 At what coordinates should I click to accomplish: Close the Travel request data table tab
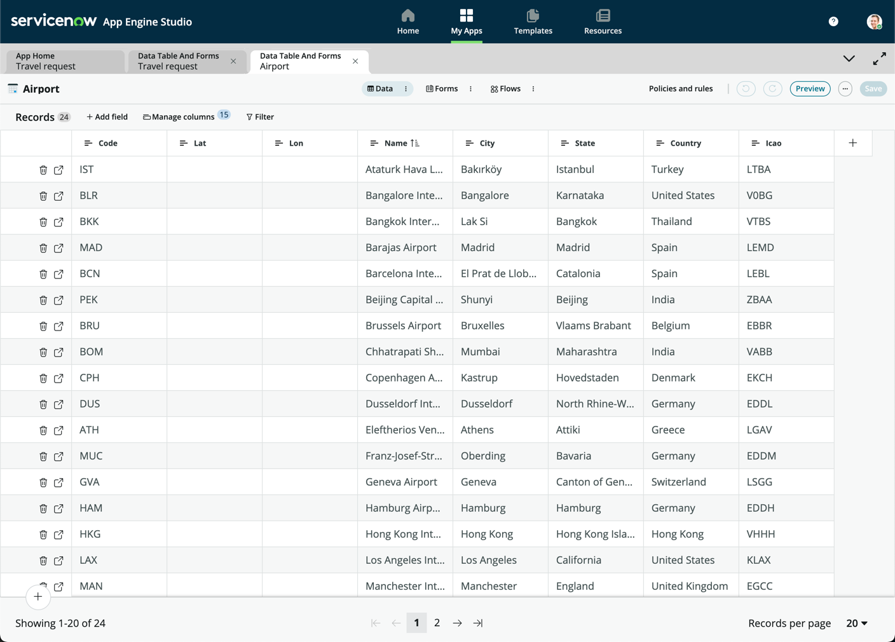(x=233, y=61)
